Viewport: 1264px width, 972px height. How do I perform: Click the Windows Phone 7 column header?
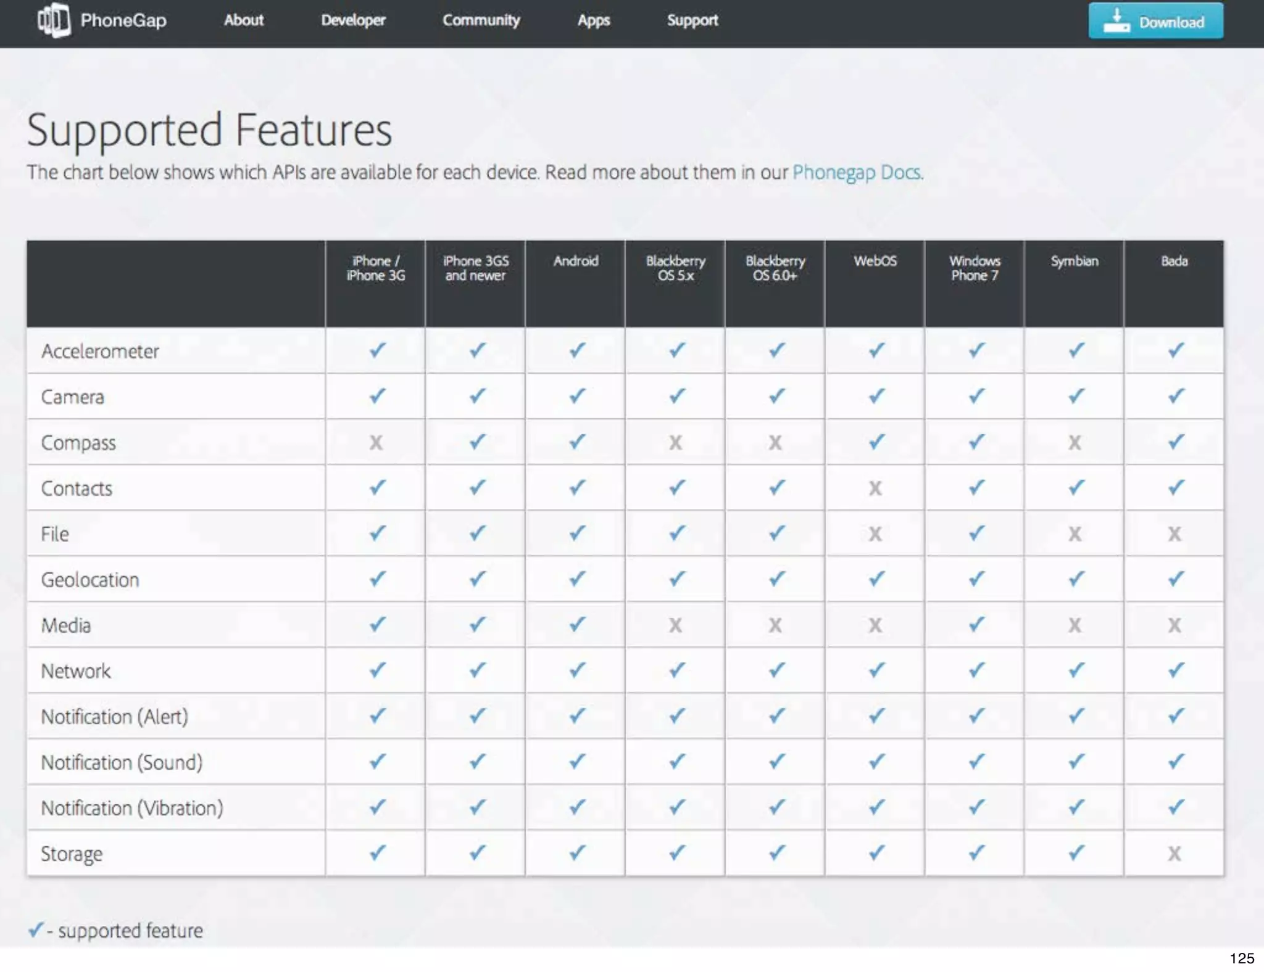[x=975, y=268]
